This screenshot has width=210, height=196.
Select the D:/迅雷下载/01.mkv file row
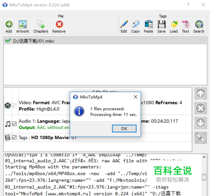(105, 41)
